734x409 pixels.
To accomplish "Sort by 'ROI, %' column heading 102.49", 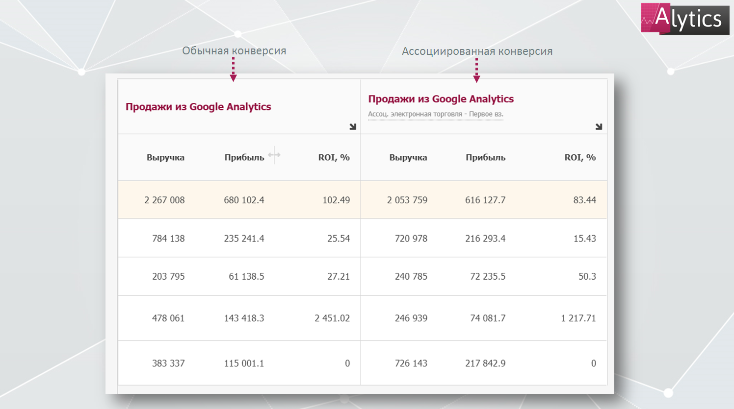I will coord(334,158).
